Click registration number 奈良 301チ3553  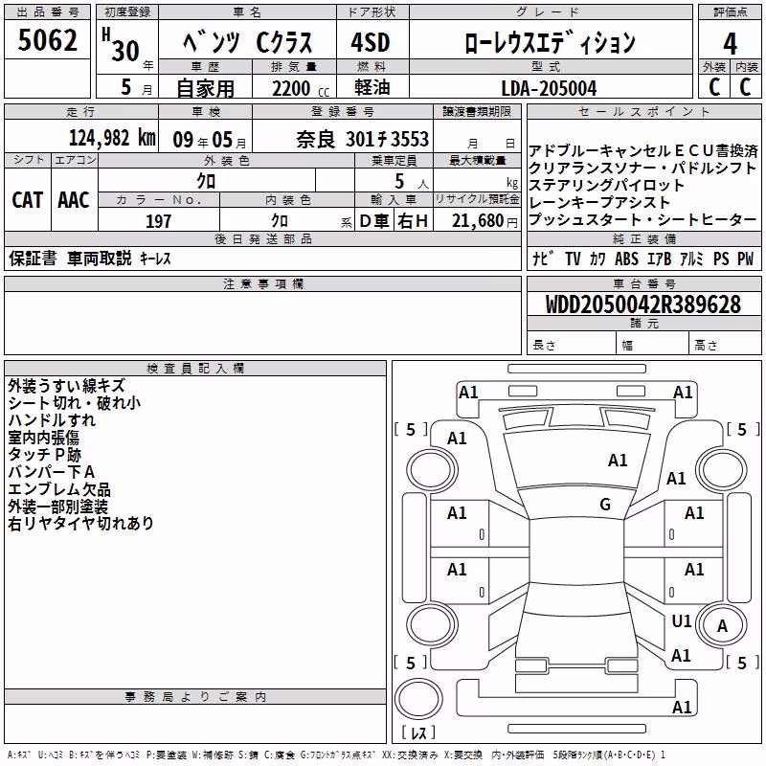point(363,140)
